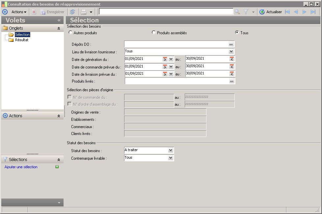Expand the Lieu de livraison fournisseur dropdown

pyautogui.click(x=231, y=51)
